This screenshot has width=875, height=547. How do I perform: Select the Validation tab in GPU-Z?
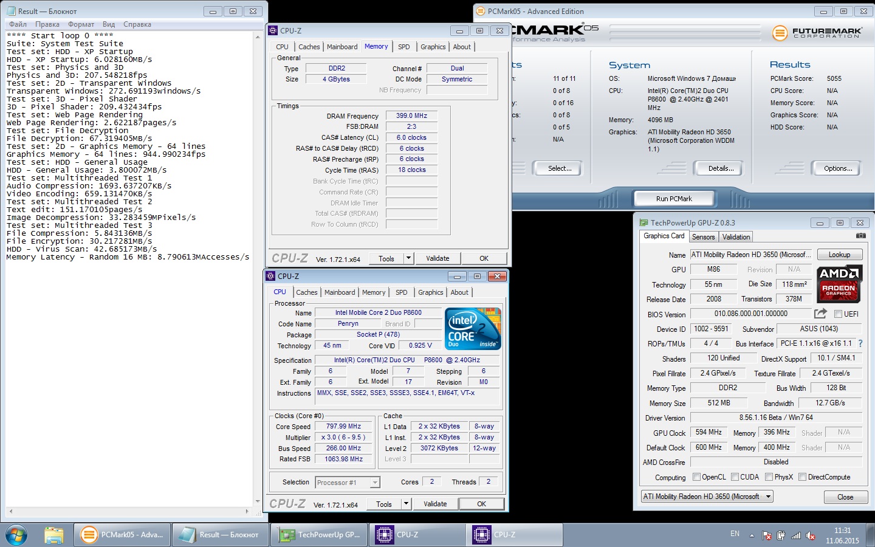(x=736, y=237)
